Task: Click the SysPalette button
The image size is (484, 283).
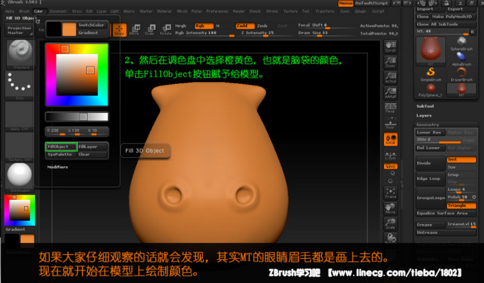Action: point(61,154)
